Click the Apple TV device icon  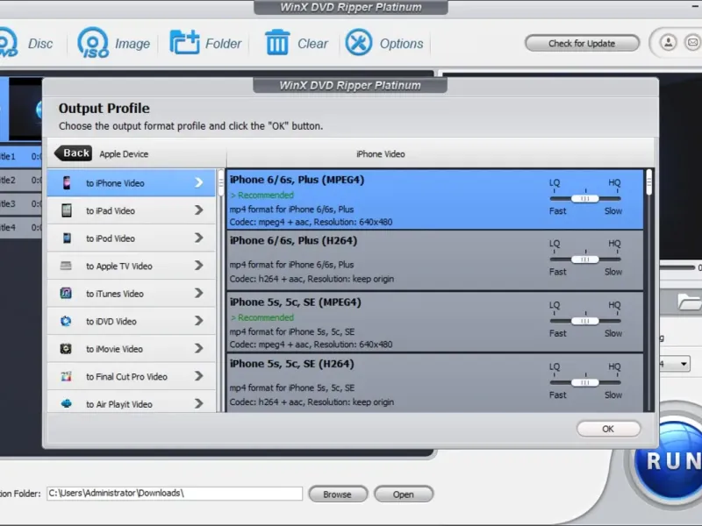pyautogui.click(x=66, y=266)
